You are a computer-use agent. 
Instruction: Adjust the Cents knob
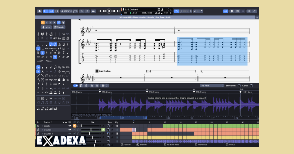[252, 86]
